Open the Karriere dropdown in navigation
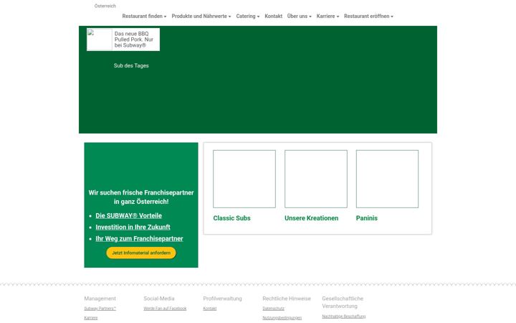Viewport: 516px width, 323px height. (328, 16)
